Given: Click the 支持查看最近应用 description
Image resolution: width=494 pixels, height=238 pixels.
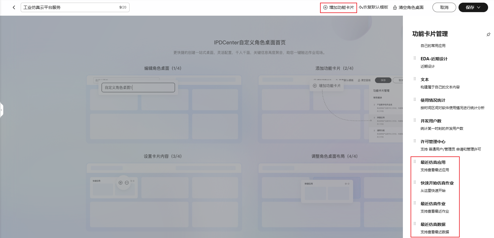Looking at the screenshot, I should click(x=435, y=170).
